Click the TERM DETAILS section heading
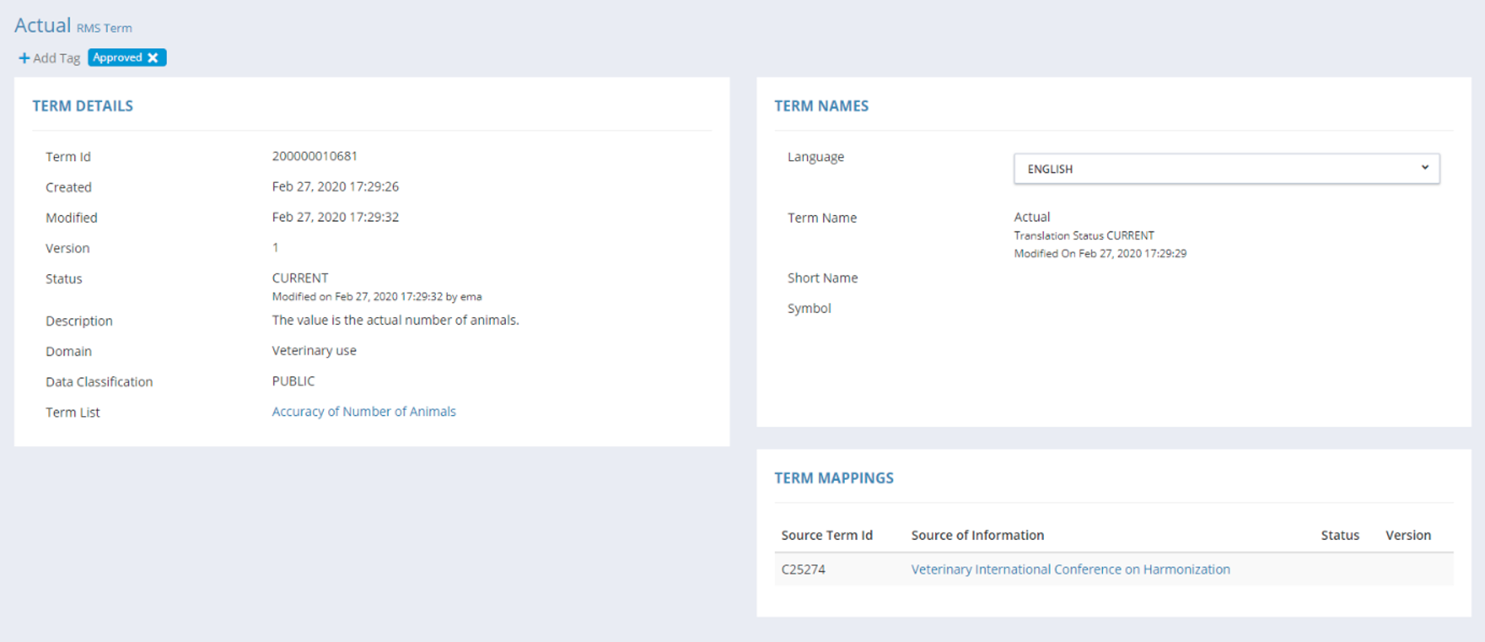 [x=82, y=106]
